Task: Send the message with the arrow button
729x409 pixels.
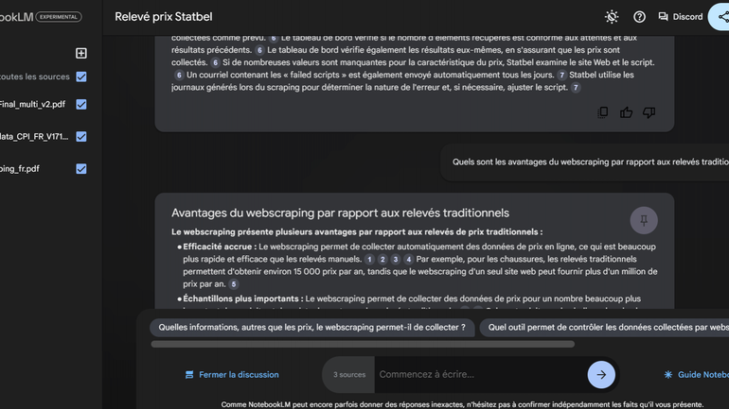Action: pos(600,374)
